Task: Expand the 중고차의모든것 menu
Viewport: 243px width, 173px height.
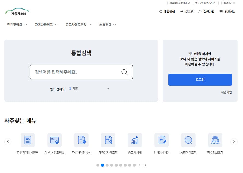Action: [78, 25]
